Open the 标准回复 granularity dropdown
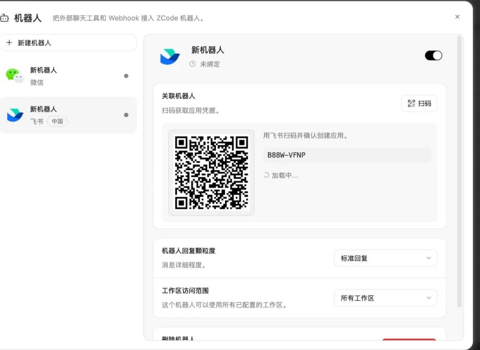The image size is (480, 350). click(385, 258)
